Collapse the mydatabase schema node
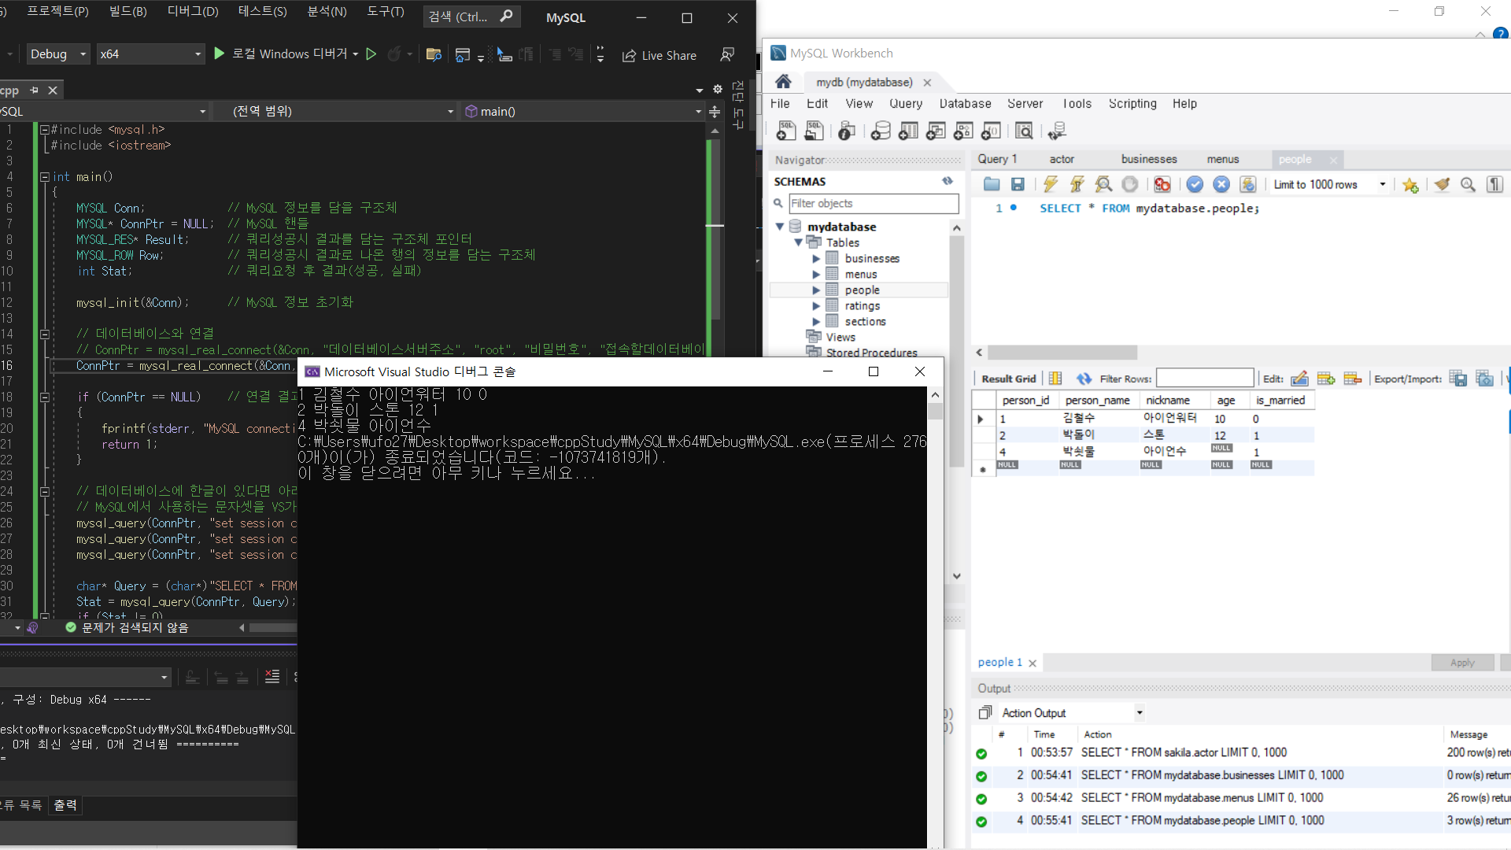1511x850 pixels. coord(780,227)
